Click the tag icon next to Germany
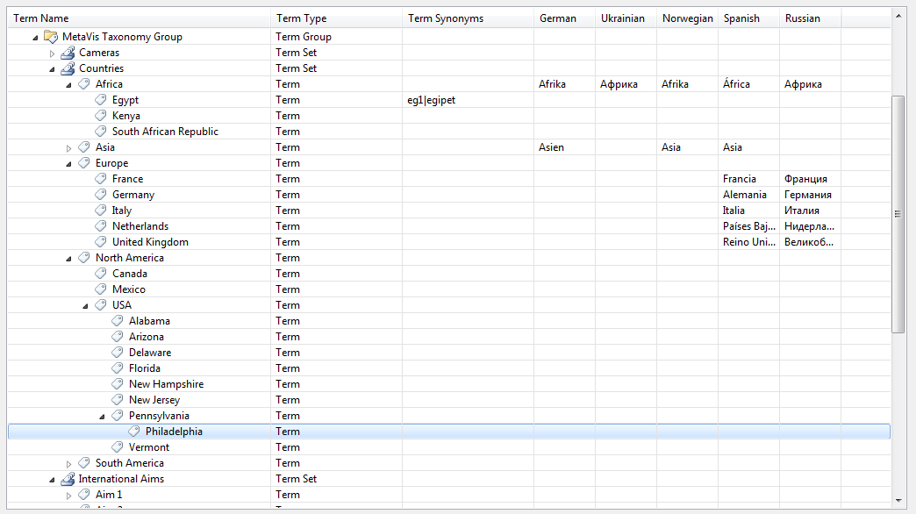Screen dimensions: 916x514 tap(101, 195)
